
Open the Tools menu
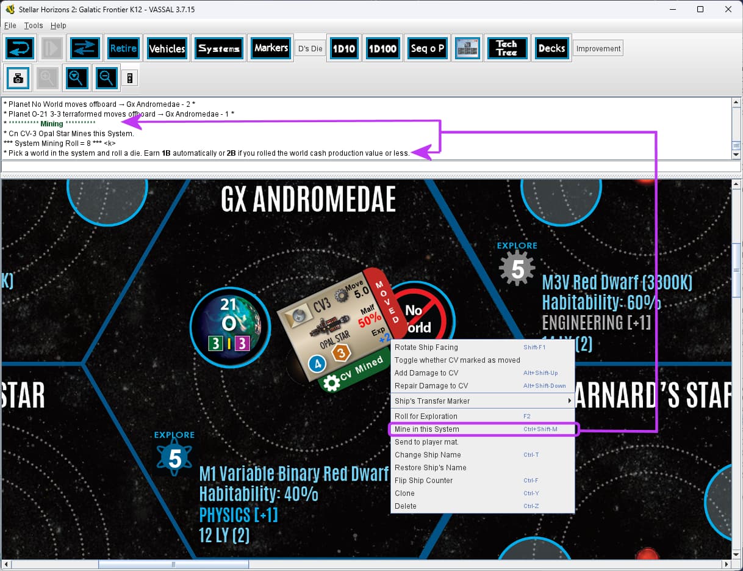(x=34, y=26)
